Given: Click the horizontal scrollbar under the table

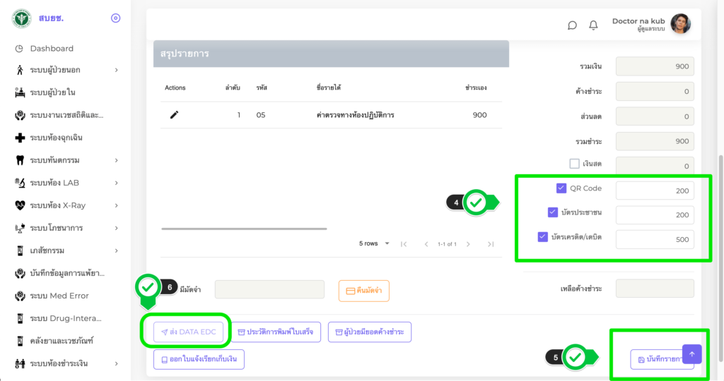Looking at the screenshot, I should tap(244, 229).
